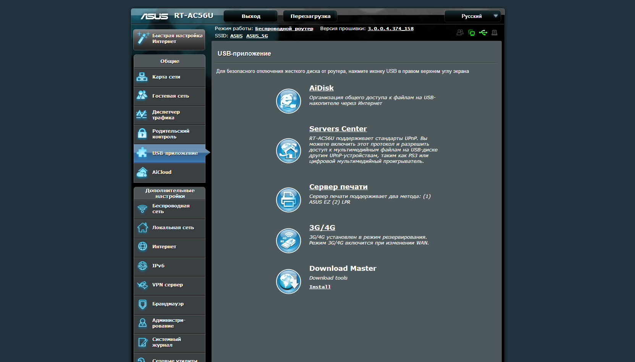The width and height of the screenshot is (635, 362).
Task: Click the Download Master title text
Action: coord(343,268)
